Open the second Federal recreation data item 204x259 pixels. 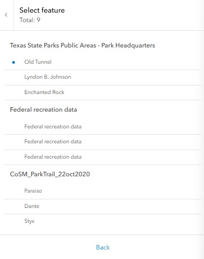[103, 142]
